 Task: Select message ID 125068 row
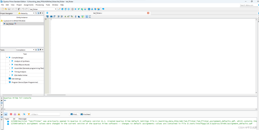(130, 121)
